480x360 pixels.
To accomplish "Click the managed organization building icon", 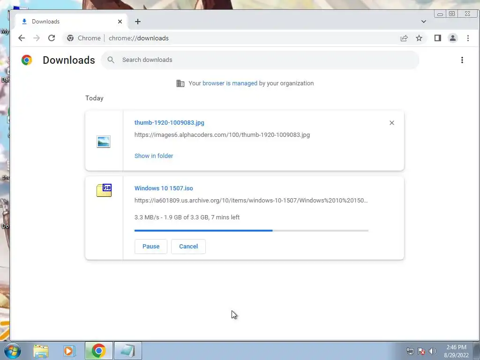I will tap(180, 83).
